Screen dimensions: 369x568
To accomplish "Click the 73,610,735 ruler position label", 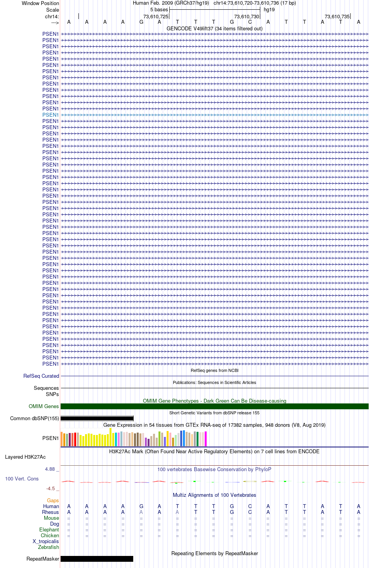I will pyautogui.click(x=337, y=16).
